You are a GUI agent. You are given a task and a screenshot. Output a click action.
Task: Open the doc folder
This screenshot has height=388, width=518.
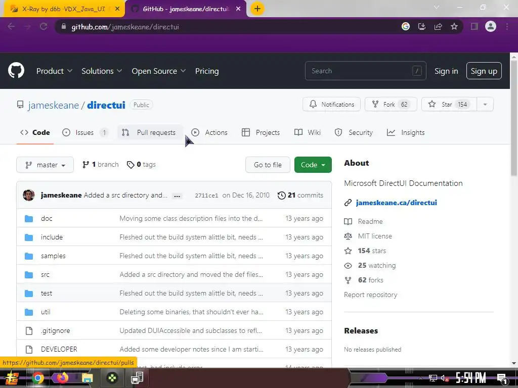(x=47, y=218)
